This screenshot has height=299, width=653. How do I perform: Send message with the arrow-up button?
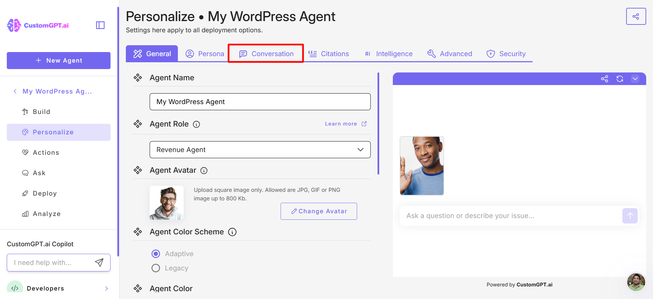click(630, 216)
